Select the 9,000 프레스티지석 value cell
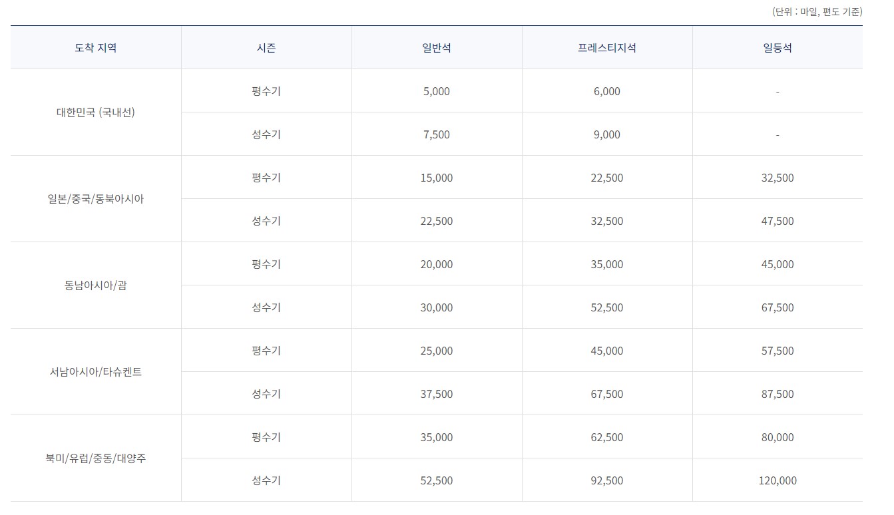Image resolution: width=894 pixels, height=515 pixels. tap(606, 134)
